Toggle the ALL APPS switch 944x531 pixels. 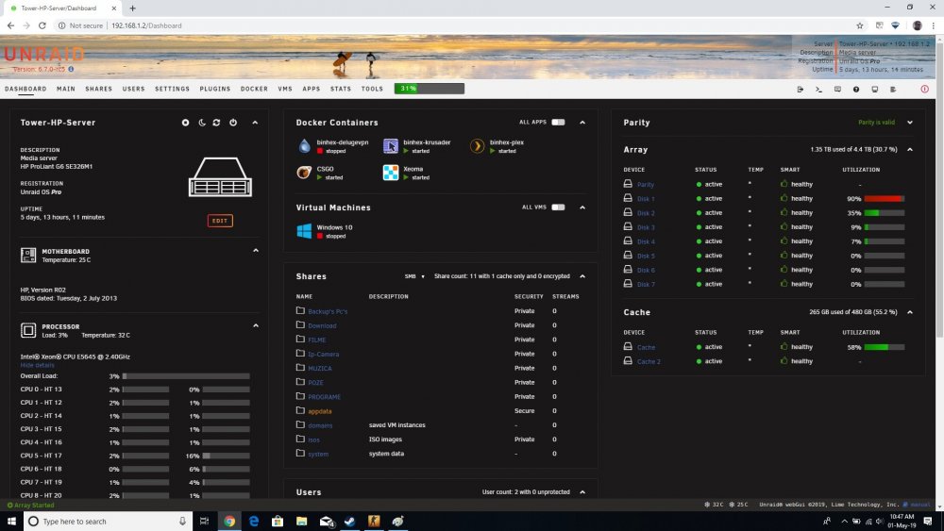coord(558,122)
